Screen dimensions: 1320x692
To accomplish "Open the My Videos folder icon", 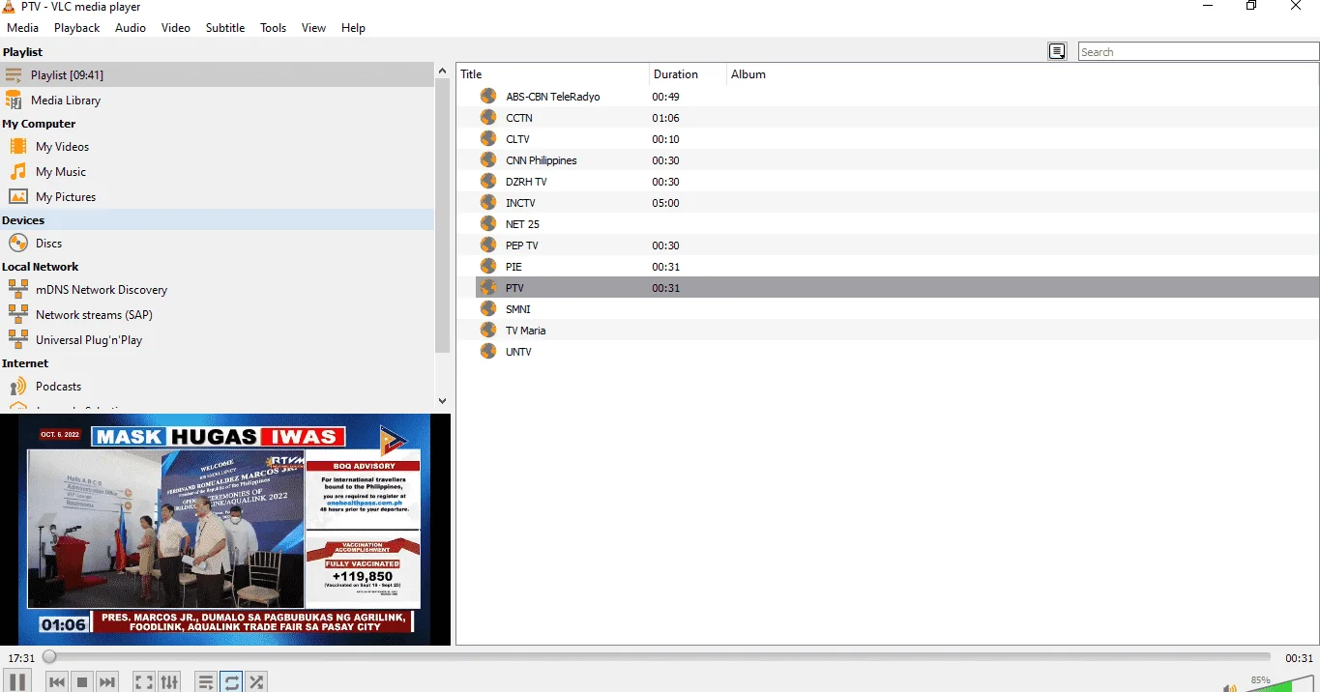I will [17, 146].
